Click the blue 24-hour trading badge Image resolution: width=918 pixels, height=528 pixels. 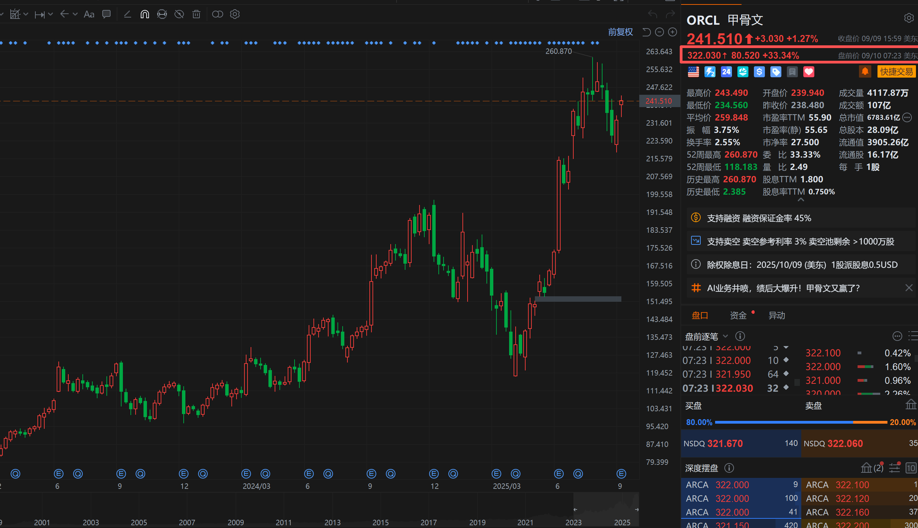[726, 72]
